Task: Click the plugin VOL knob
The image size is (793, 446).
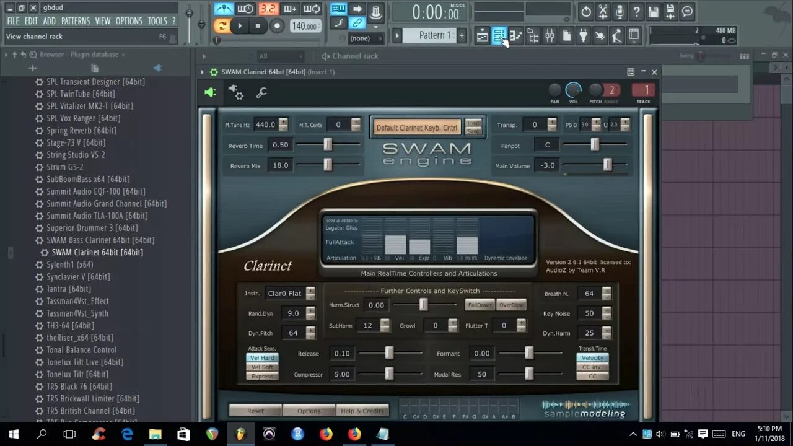Action: (574, 90)
